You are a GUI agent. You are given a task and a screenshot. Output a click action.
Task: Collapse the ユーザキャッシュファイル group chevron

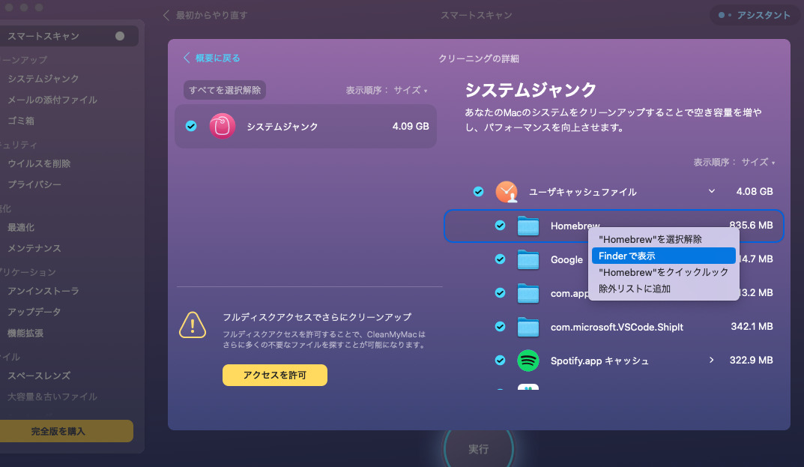pos(712,191)
